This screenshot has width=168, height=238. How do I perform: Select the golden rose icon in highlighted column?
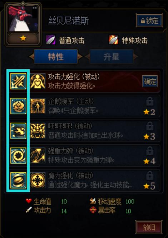18,106
